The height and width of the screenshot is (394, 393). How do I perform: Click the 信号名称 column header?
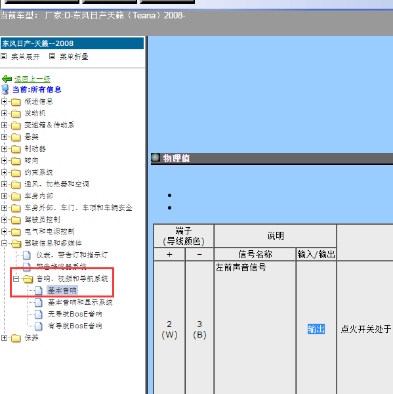pos(255,254)
